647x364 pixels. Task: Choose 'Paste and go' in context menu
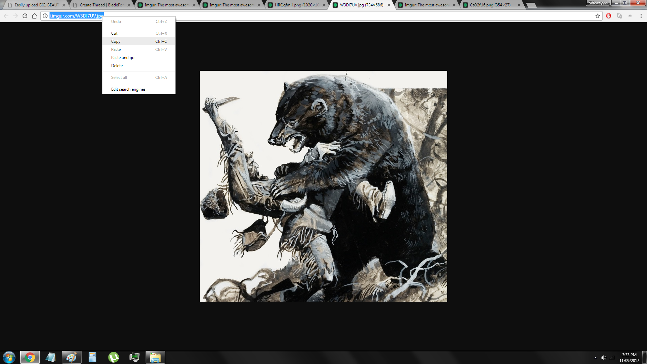point(139,58)
